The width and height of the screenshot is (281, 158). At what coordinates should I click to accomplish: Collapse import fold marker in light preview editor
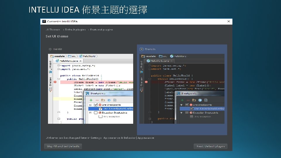point(59,66)
